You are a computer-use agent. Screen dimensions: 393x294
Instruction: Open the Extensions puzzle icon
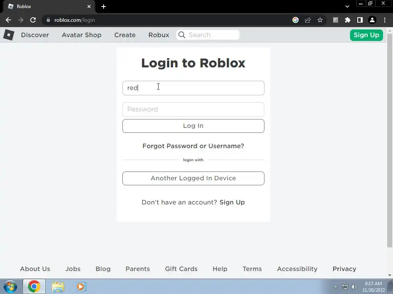coord(348,20)
